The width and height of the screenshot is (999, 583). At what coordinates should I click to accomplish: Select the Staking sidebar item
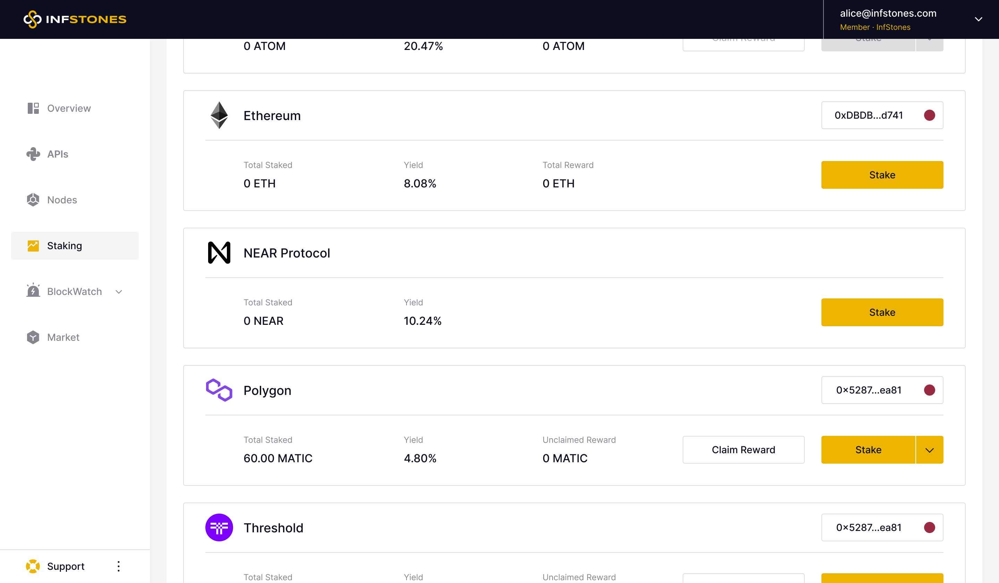[x=75, y=245]
